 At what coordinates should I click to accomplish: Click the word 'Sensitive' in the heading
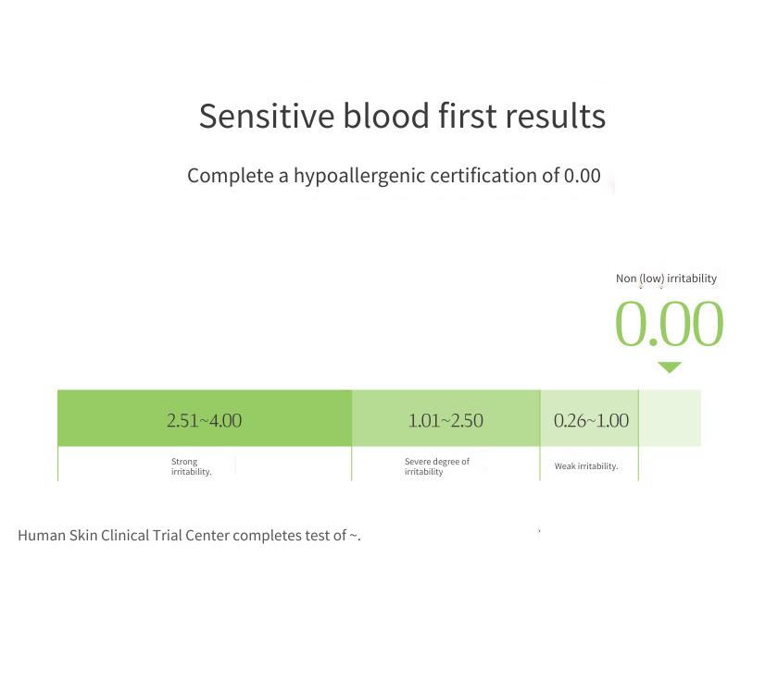267,117
